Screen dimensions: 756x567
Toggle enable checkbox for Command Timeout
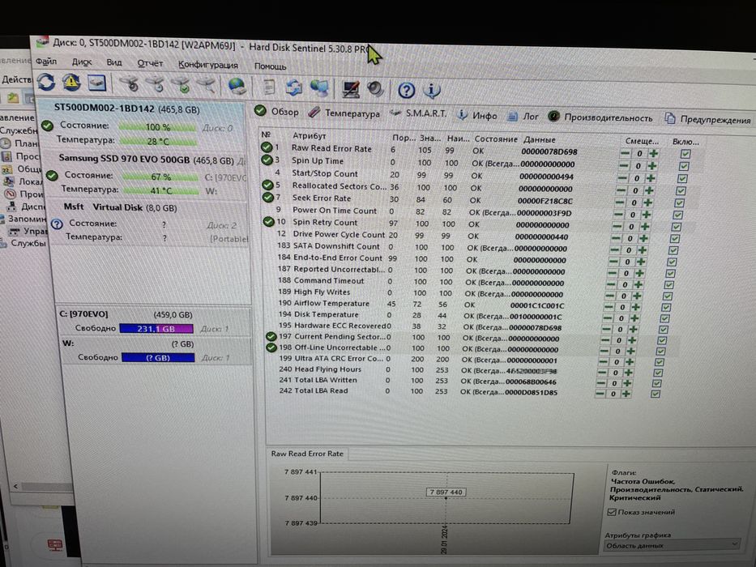click(668, 284)
